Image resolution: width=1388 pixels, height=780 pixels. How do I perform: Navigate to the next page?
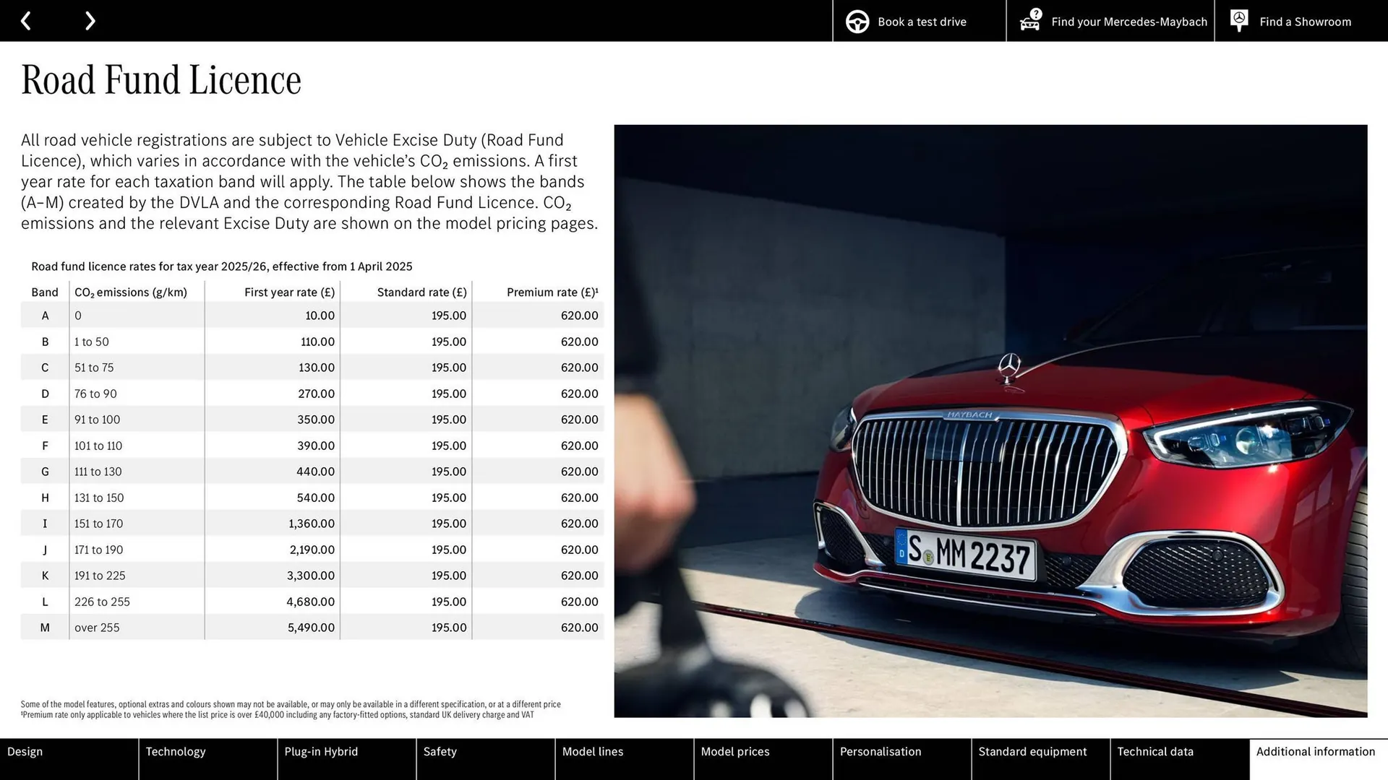90,20
